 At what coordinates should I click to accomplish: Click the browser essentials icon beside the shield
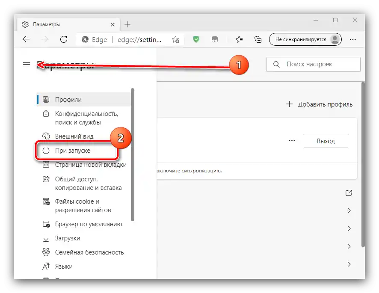[214, 39]
